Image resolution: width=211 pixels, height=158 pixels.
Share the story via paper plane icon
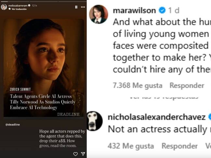pos(83,154)
